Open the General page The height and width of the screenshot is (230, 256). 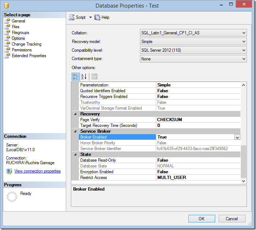point(18,21)
